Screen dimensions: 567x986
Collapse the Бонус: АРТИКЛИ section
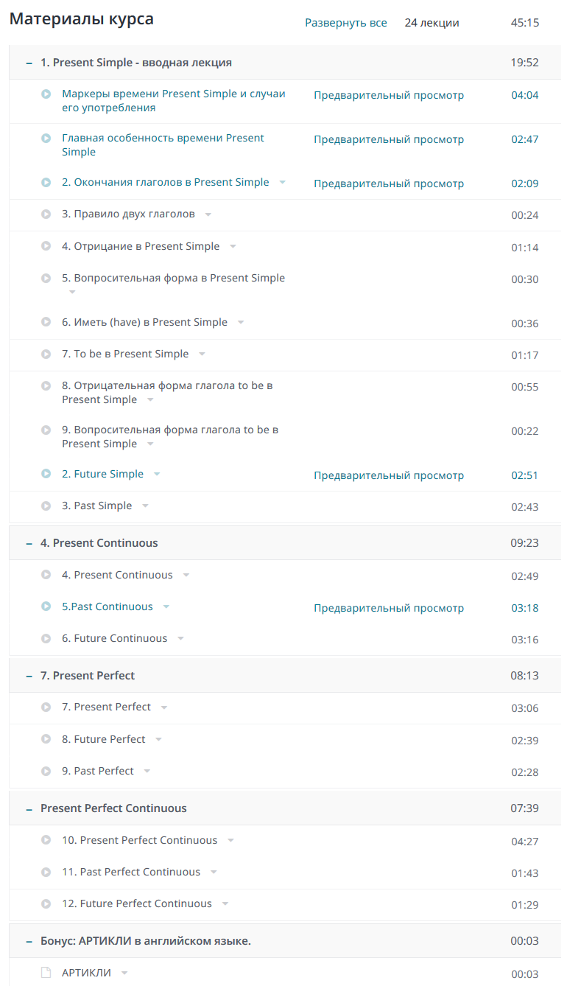point(29,942)
